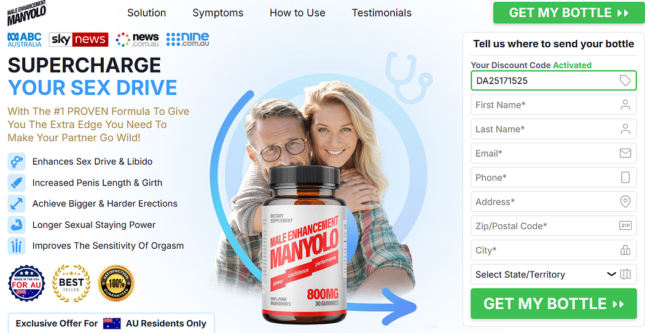Click the Australian flag icon

[x=112, y=323]
